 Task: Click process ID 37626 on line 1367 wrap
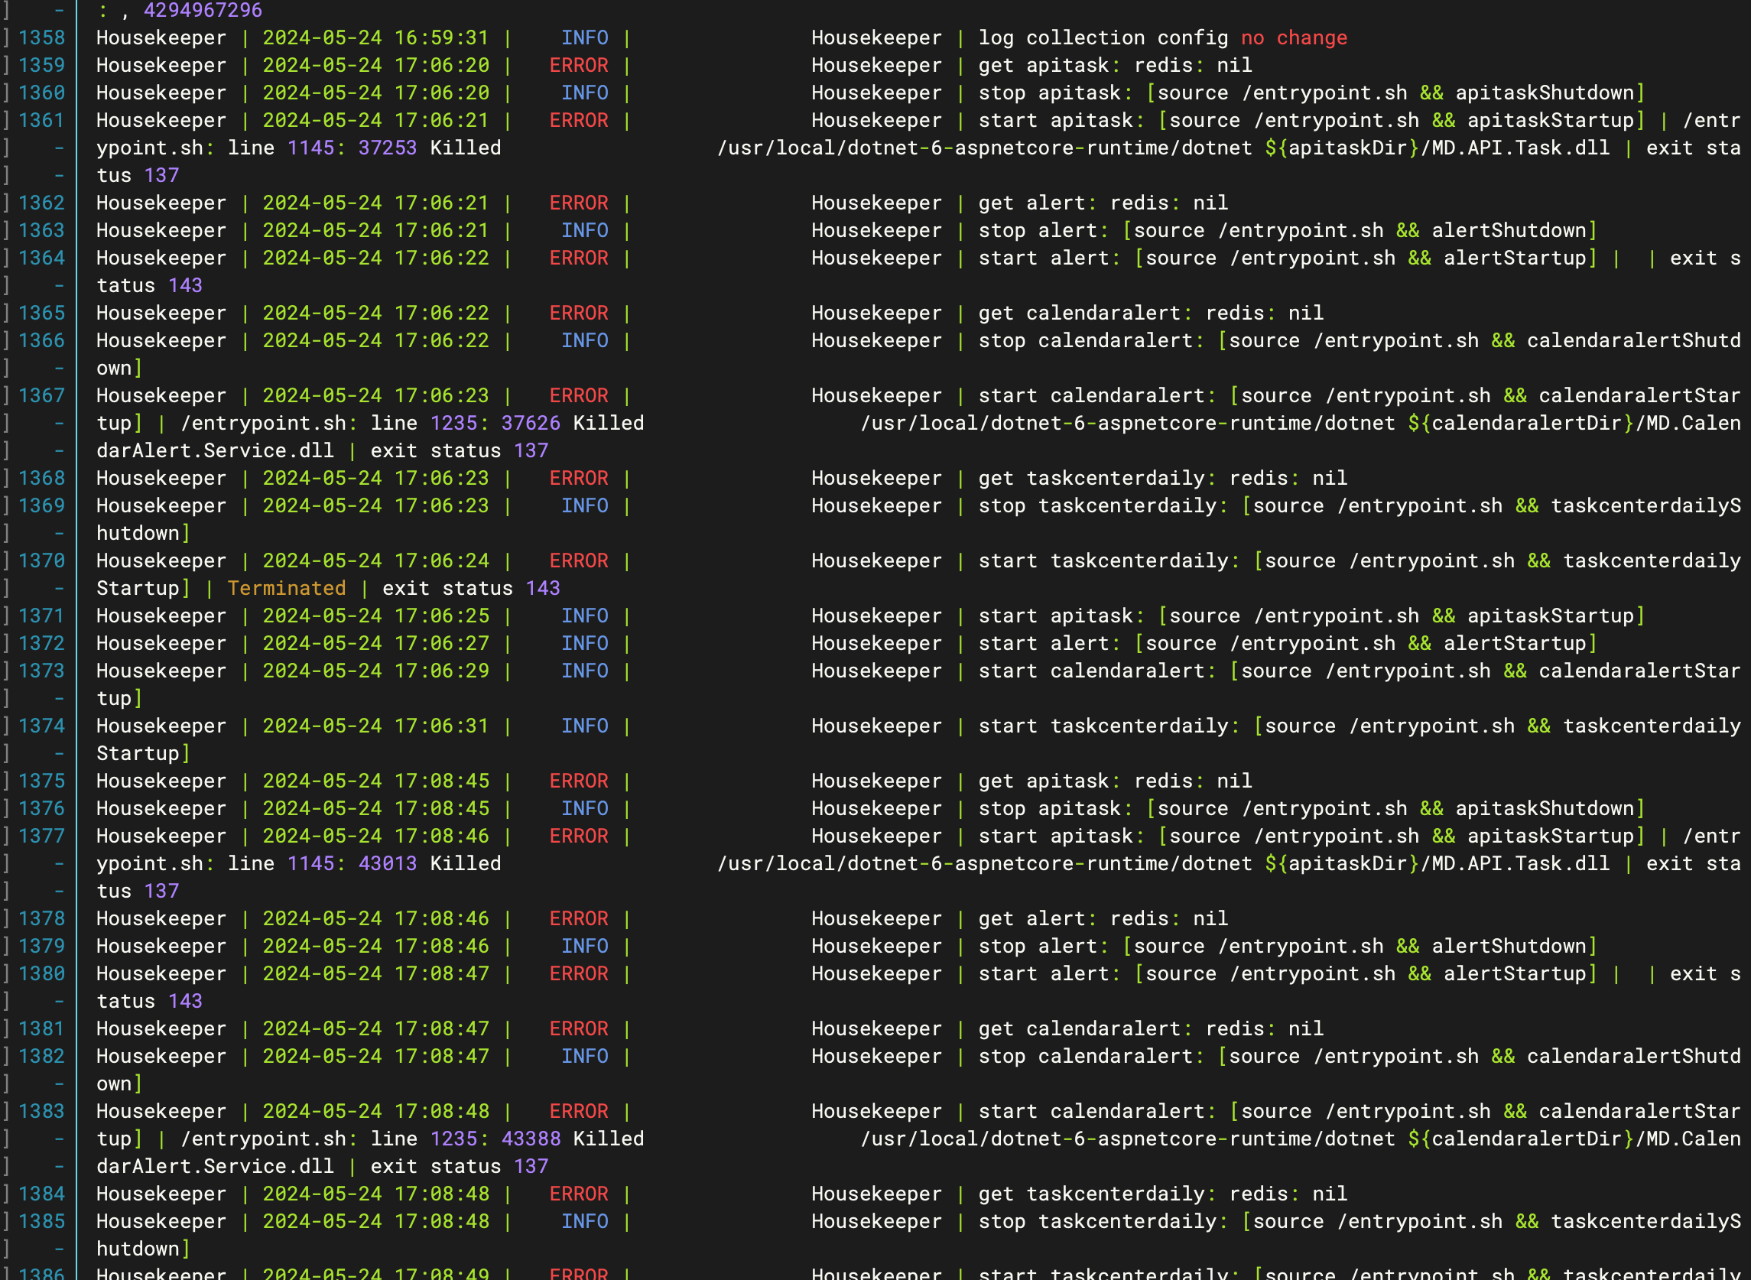(531, 424)
